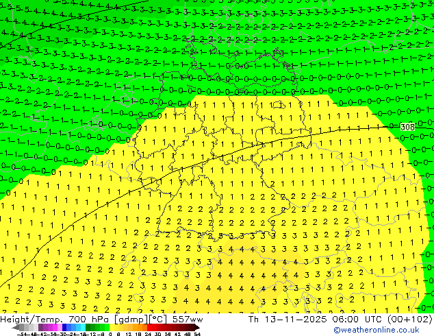Select the "Th 13-11-2025 06:00 UTC" forecast timestamp
The image size is (434, 336).
316,320
